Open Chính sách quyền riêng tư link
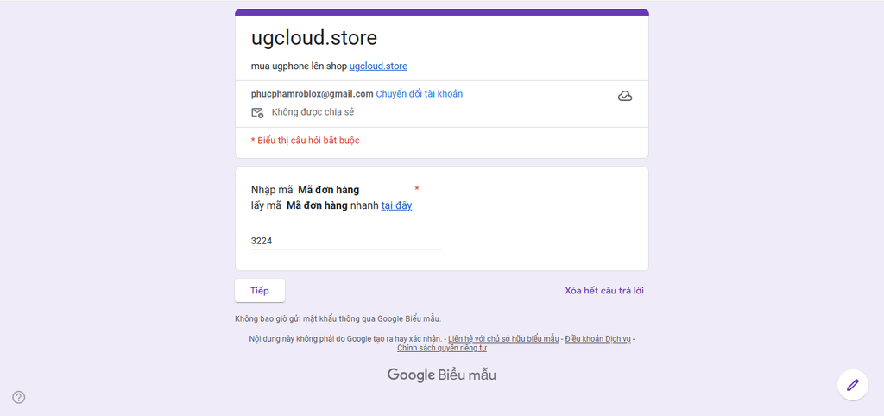884x416 pixels. tap(441, 349)
